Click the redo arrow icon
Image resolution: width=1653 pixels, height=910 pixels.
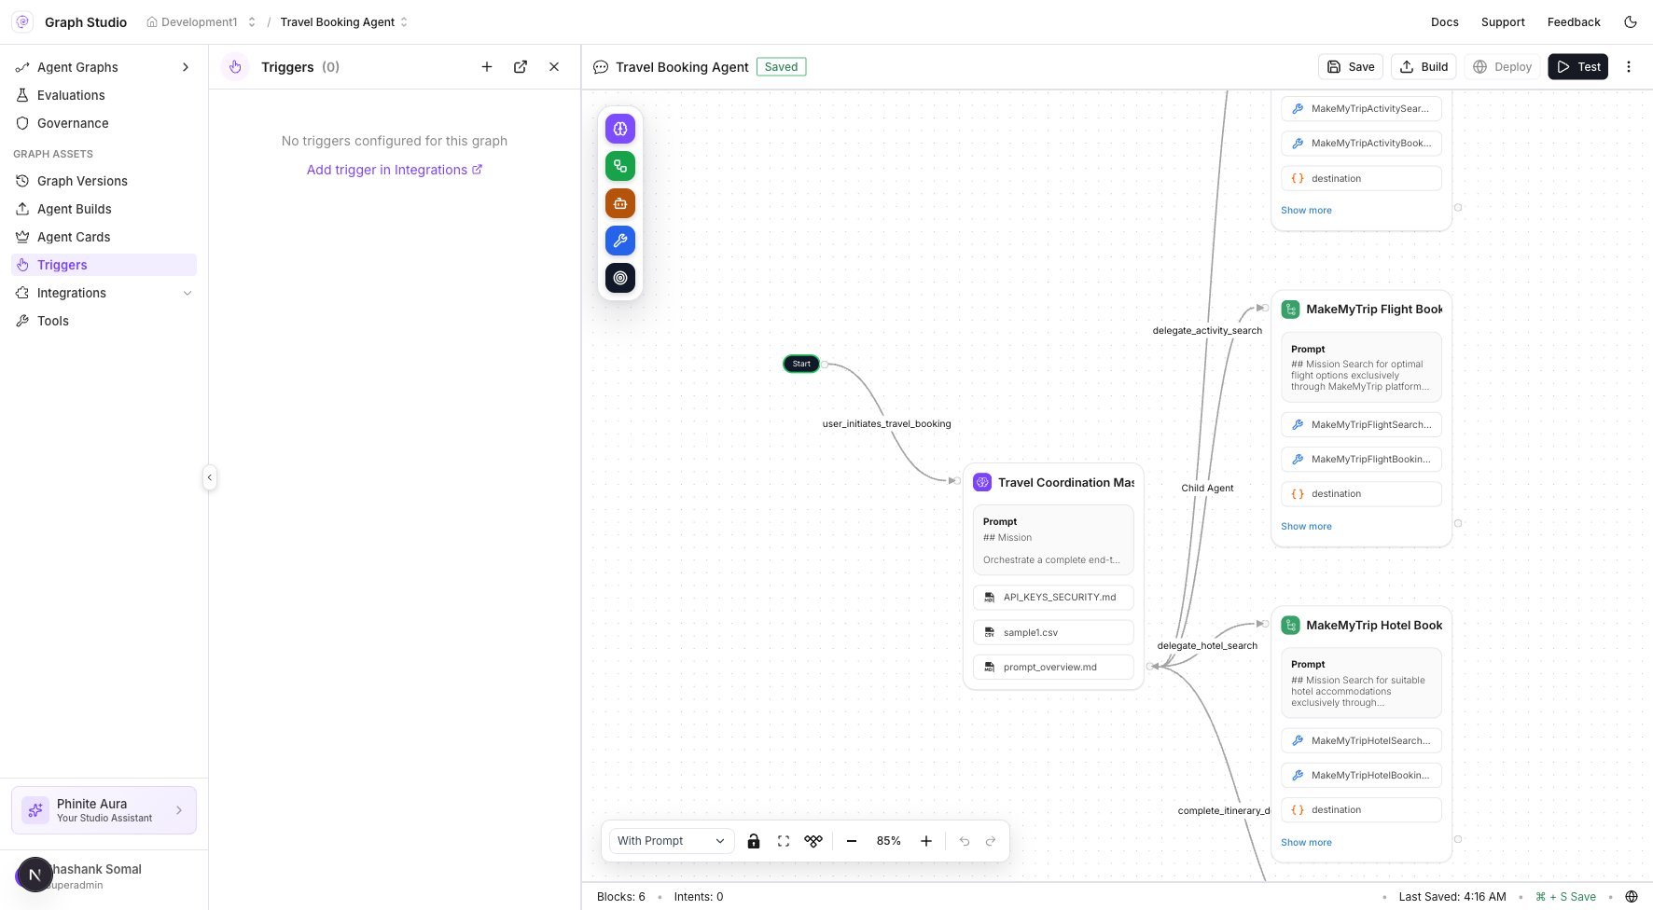pyautogui.click(x=991, y=841)
